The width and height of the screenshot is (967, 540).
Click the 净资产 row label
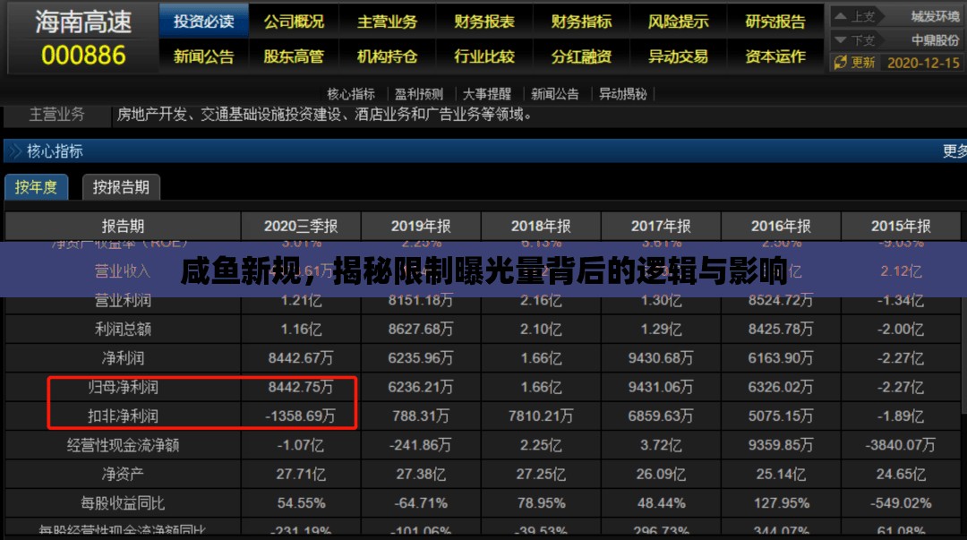tap(123, 474)
